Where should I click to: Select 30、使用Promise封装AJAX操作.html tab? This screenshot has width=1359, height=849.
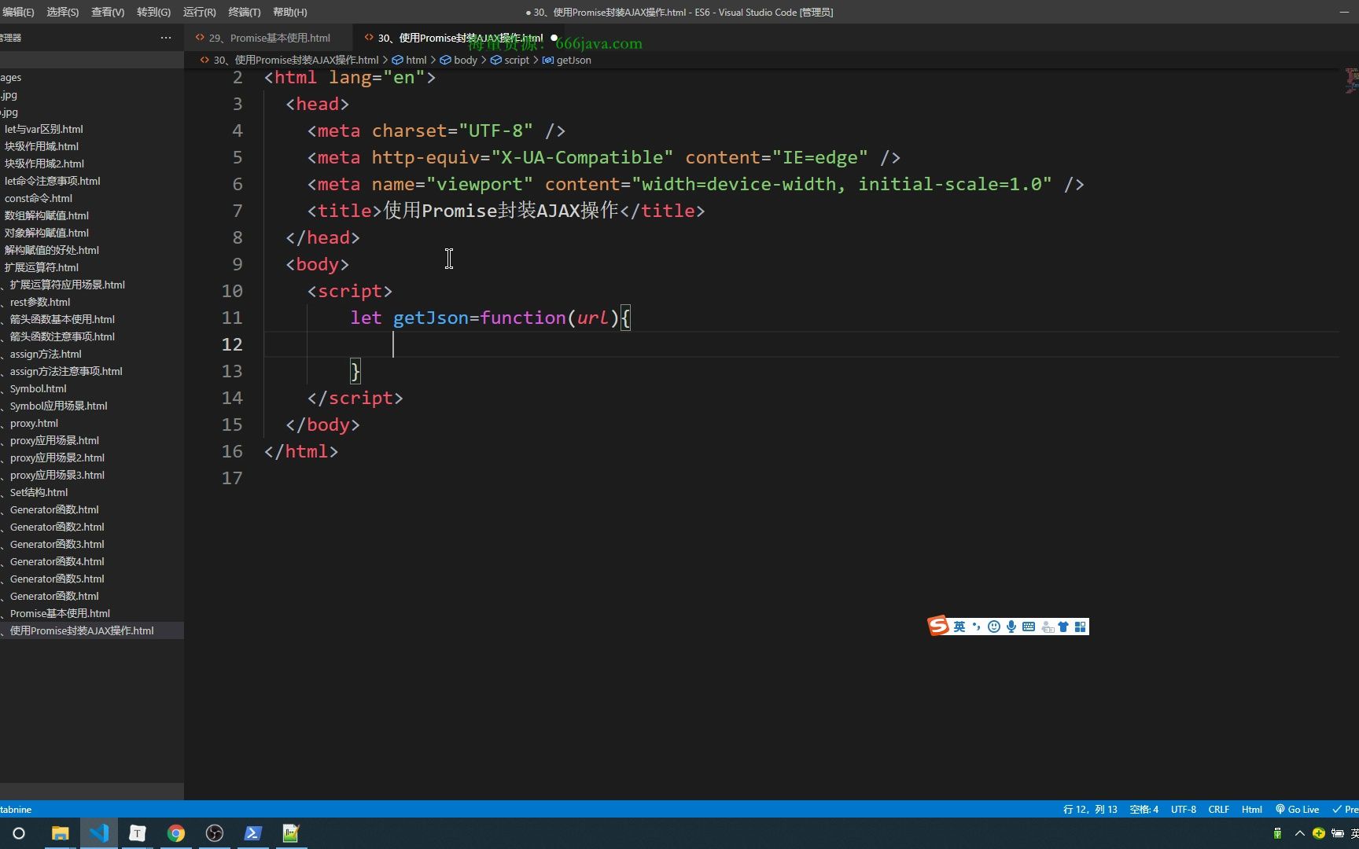tap(460, 38)
